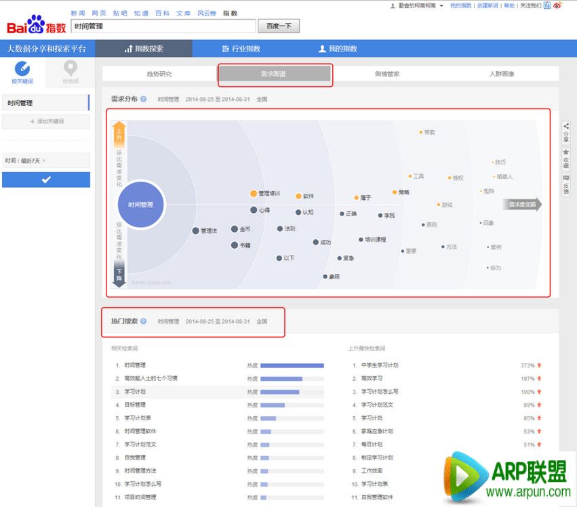Click help icon next to 热门搜索
The image size is (577, 507).
pyautogui.click(x=143, y=321)
